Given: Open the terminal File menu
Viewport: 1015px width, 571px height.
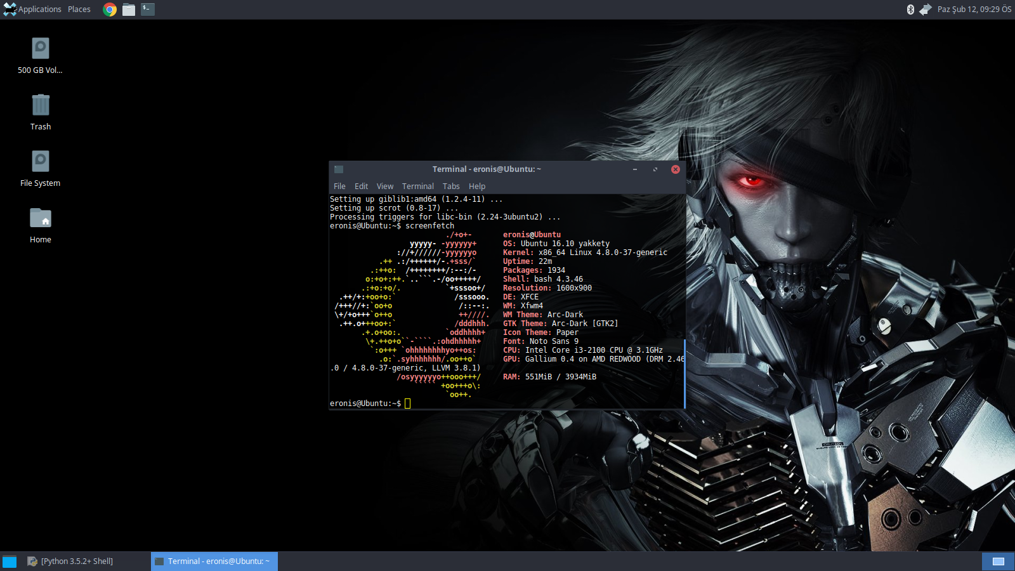Looking at the screenshot, I should [x=339, y=187].
